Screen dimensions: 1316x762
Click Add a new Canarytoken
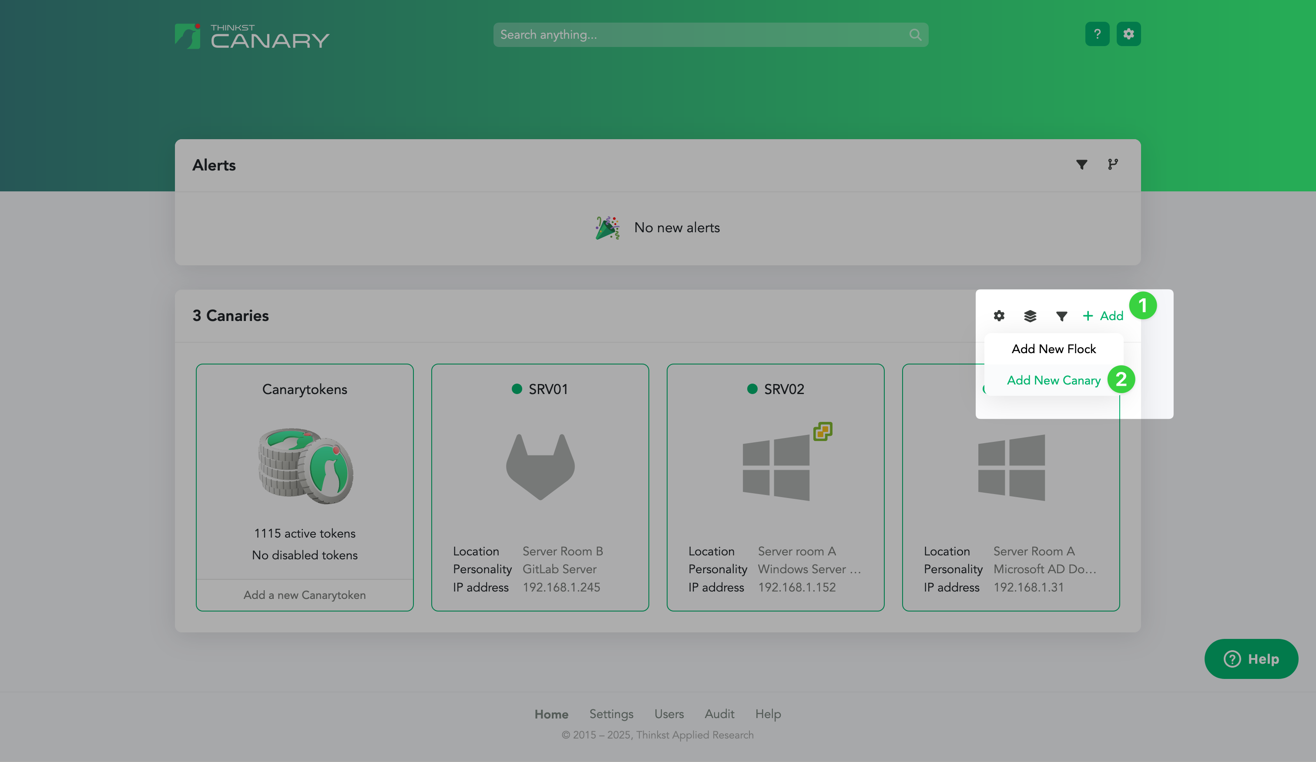click(x=305, y=595)
